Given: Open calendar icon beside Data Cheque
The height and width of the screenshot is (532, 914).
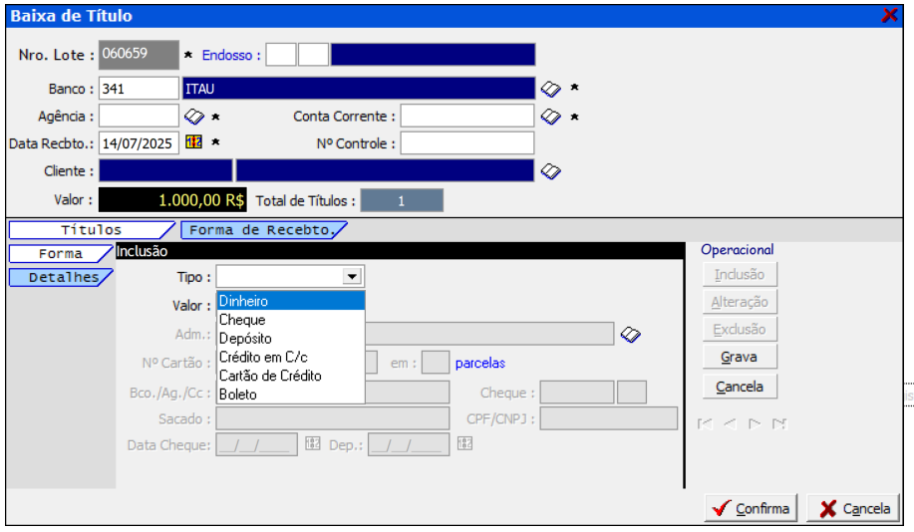Looking at the screenshot, I should pyautogui.click(x=313, y=444).
